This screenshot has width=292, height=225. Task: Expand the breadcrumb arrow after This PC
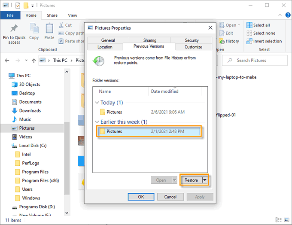tap(71, 61)
